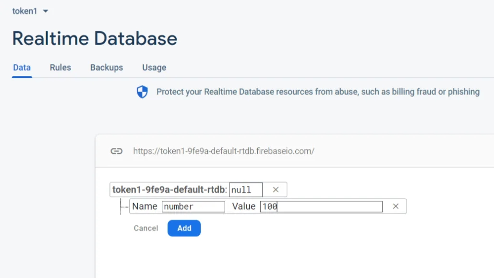
Task: Open the Usage tab
Action: pyautogui.click(x=154, y=67)
